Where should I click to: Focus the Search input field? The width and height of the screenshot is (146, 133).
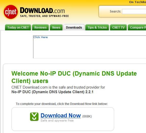[134, 11]
